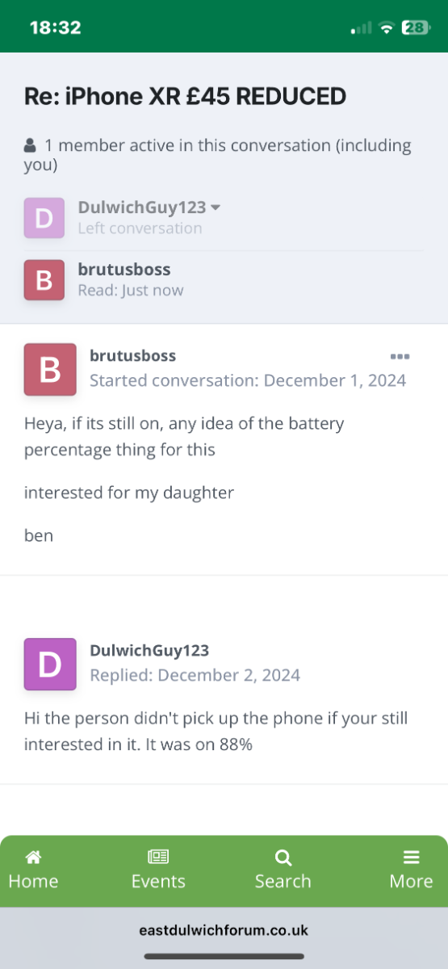Open the Events newspaper icon
This screenshot has height=969, width=448.
(158, 858)
